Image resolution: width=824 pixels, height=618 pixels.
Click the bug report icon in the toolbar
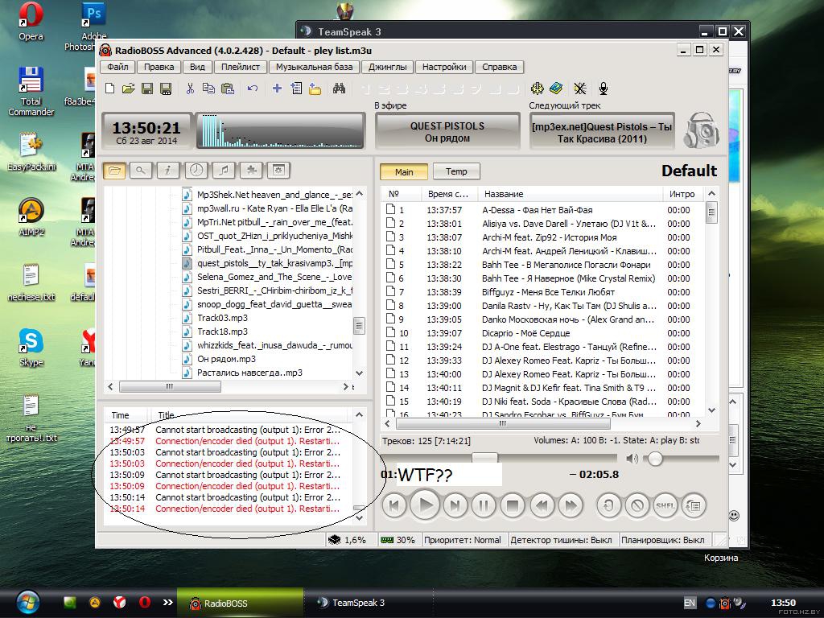click(x=579, y=89)
